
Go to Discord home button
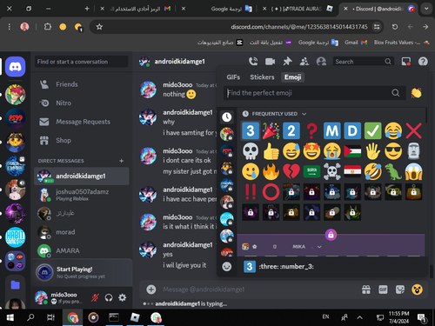tap(16, 67)
